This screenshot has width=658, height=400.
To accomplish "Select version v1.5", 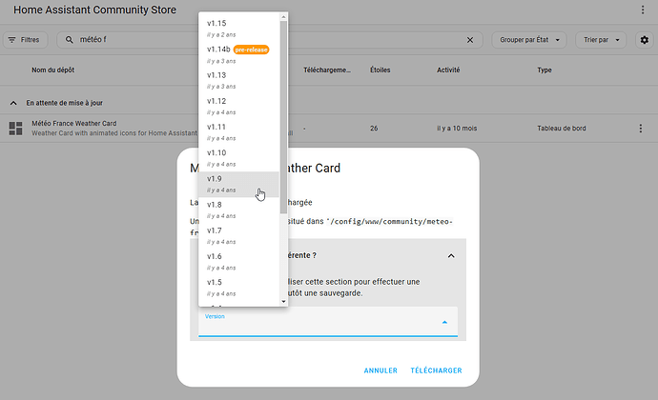I will [238, 288].
